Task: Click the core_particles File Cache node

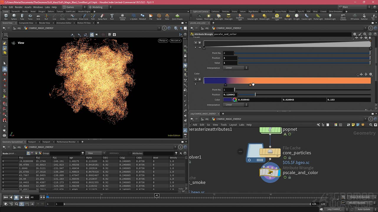Action: 270,152
